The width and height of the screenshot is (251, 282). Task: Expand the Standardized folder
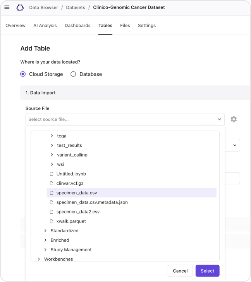pyautogui.click(x=45, y=231)
